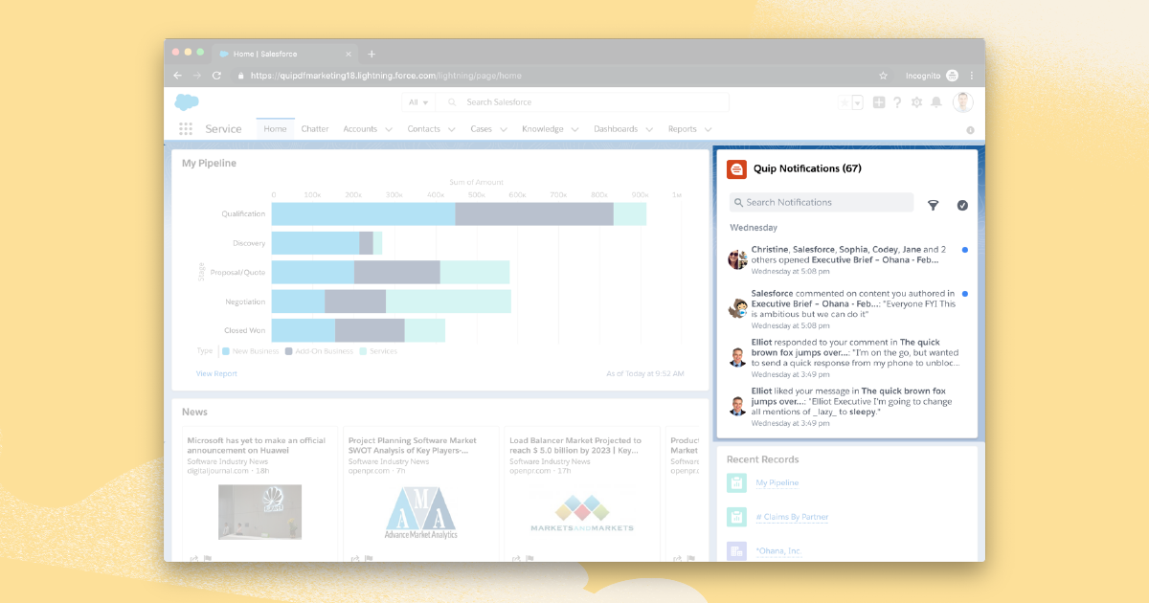Open the App Launcher grid icon
This screenshot has width=1149, height=603.
(x=186, y=129)
